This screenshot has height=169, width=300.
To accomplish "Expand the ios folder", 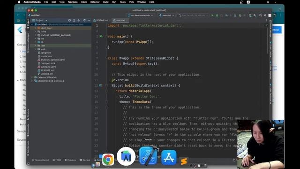I will tap(35, 38).
